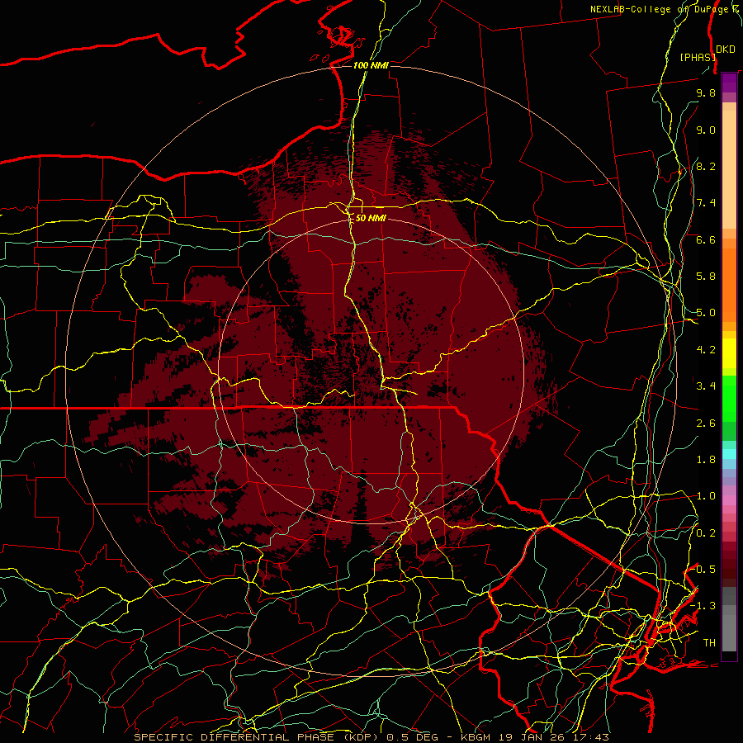Viewport: 743px width, 743px height.
Task: Click the 9.8 scale value
Action: (706, 92)
